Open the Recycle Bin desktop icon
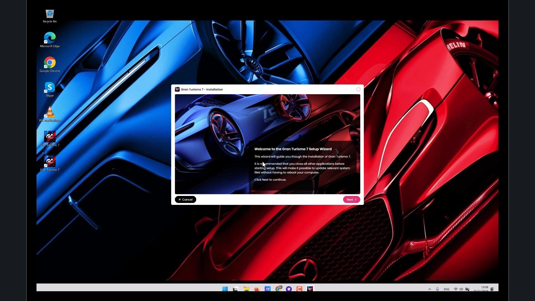This screenshot has height=301, width=535. tap(50, 16)
